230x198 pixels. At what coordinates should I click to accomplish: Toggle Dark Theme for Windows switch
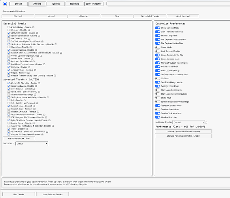click(158, 32)
